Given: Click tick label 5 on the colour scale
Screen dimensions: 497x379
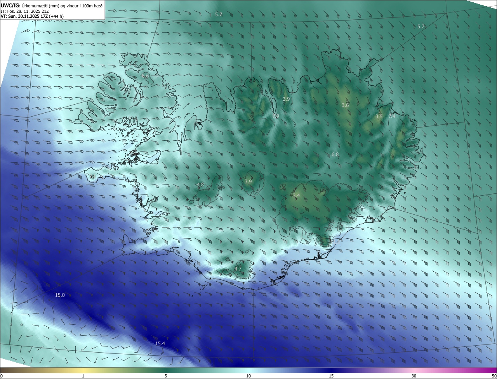Looking at the screenshot, I should pyautogui.click(x=166, y=376).
